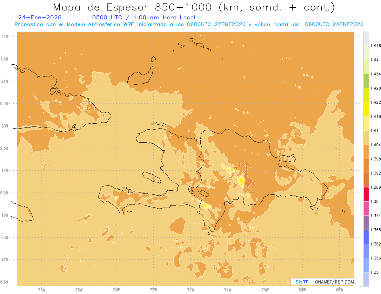Click the '7.5N' latitude tick label

pos(5,238)
